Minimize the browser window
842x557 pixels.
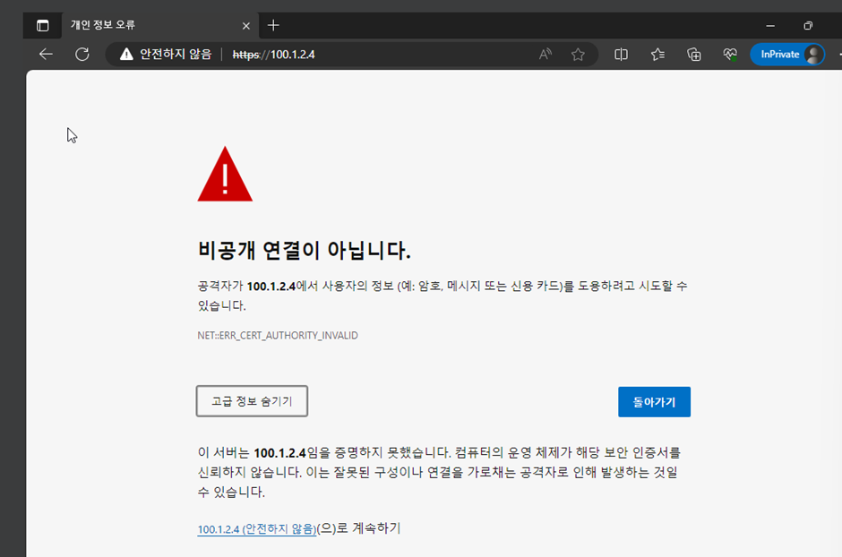tap(770, 25)
